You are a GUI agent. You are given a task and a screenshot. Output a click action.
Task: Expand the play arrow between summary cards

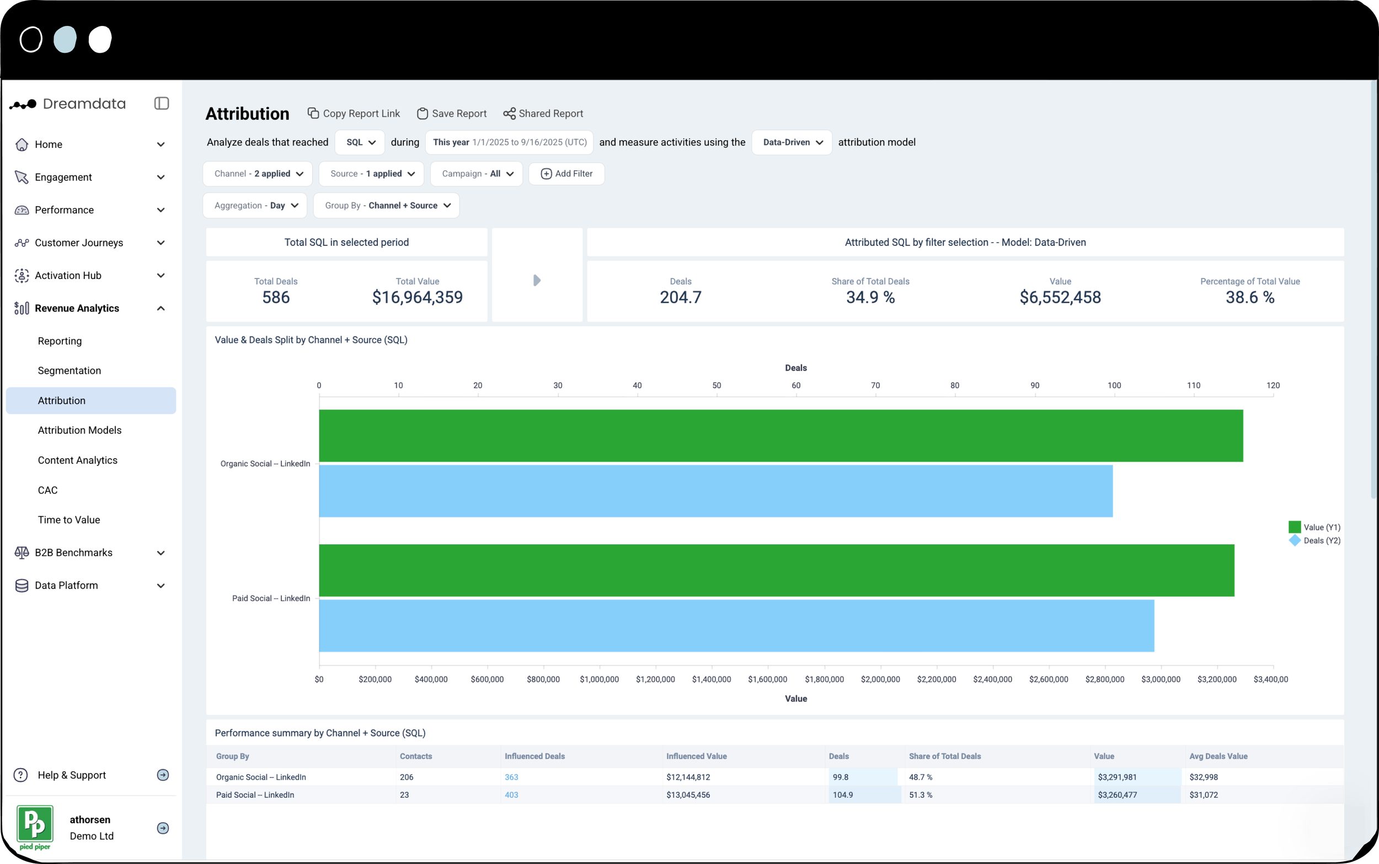tap(537, 280)
